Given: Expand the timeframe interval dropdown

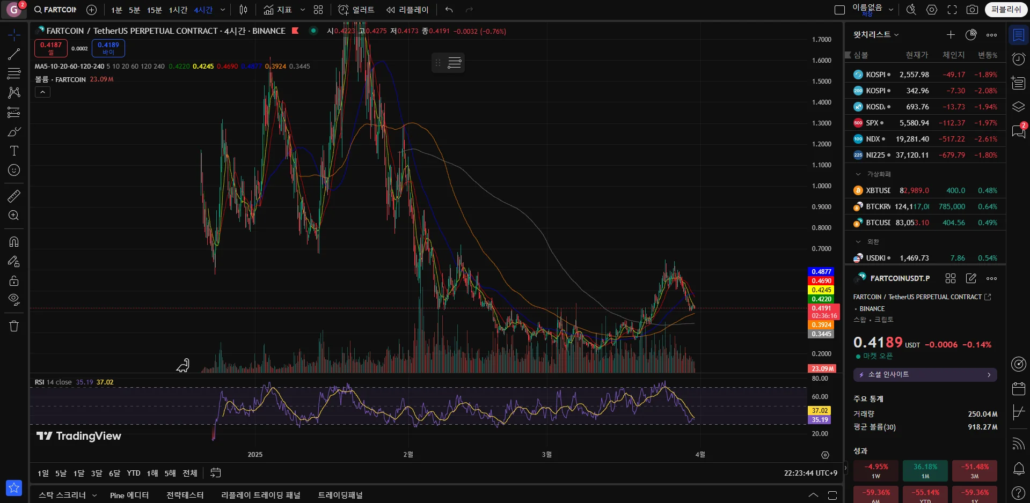Looking at the screenshot, I should pos(223,10).
